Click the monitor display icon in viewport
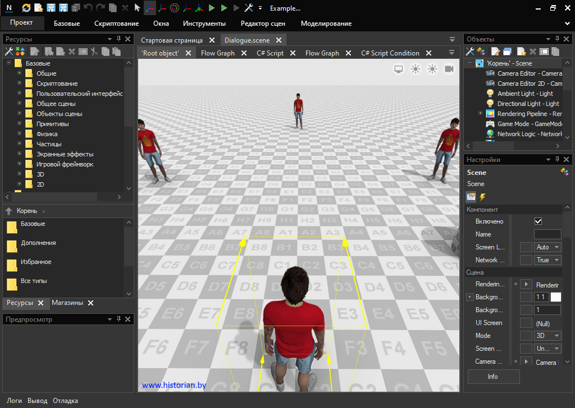Image resolution: width=575 pixels, height=408 pixels. coord(399,69)
